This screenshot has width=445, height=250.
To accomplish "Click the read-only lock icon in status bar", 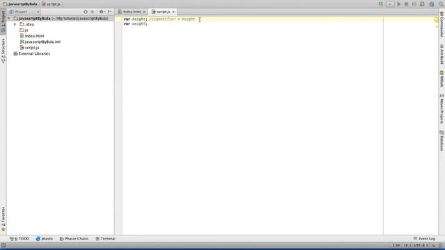I will click(434, 245).
